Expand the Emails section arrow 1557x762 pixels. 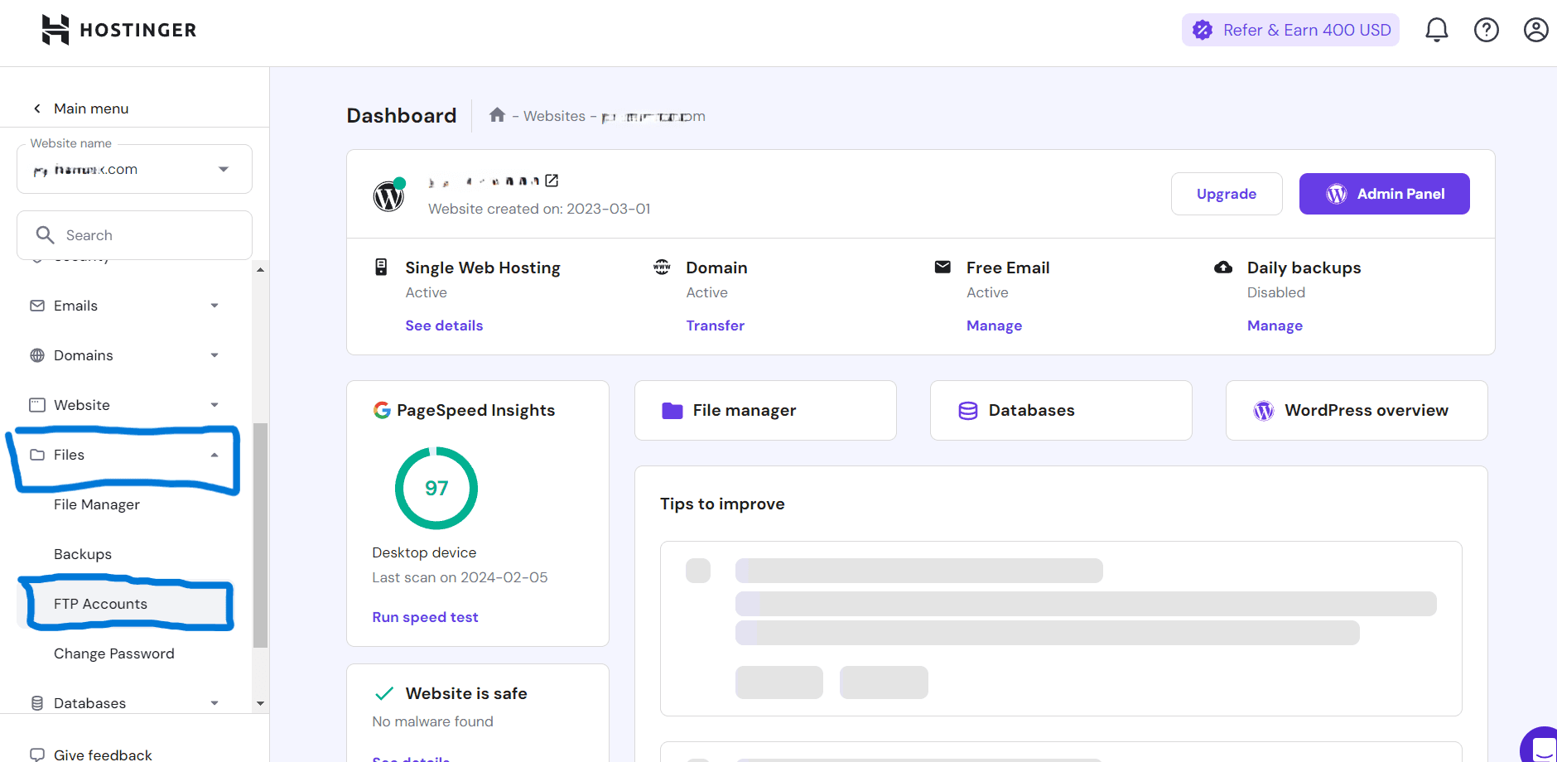tap(215, 306)
